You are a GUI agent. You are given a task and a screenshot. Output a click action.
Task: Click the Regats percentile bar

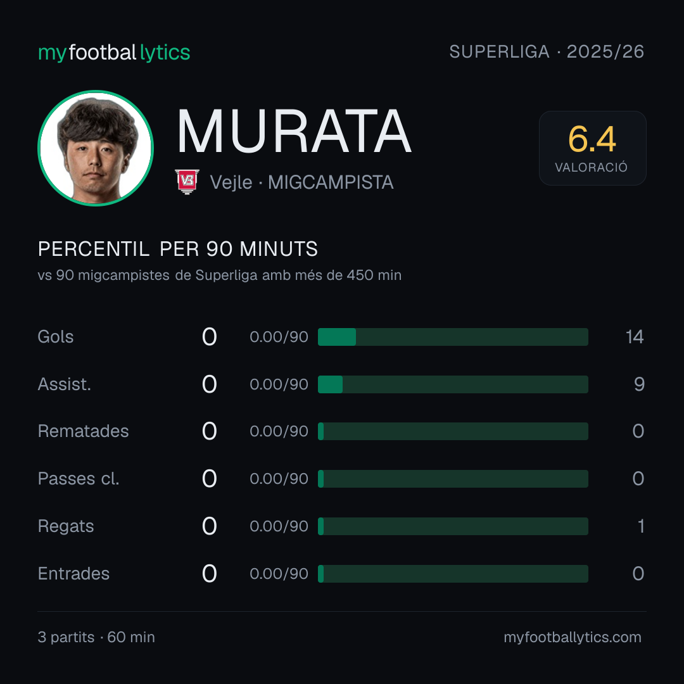453,526
